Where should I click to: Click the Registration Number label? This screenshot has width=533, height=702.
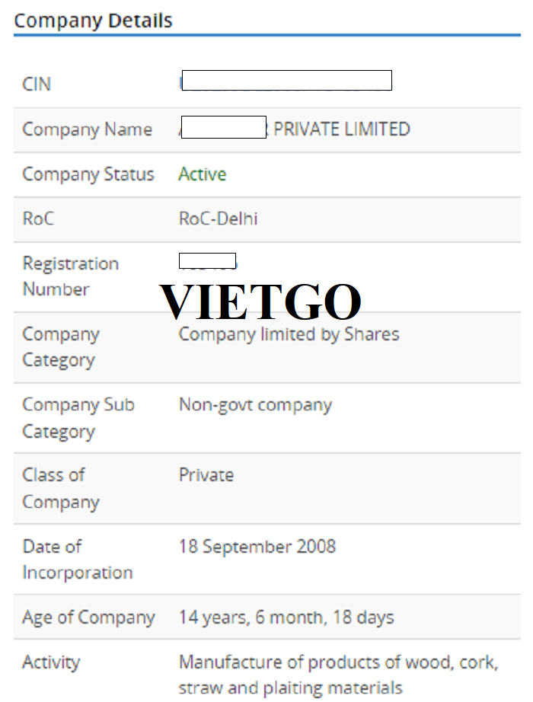pos(70,276)
